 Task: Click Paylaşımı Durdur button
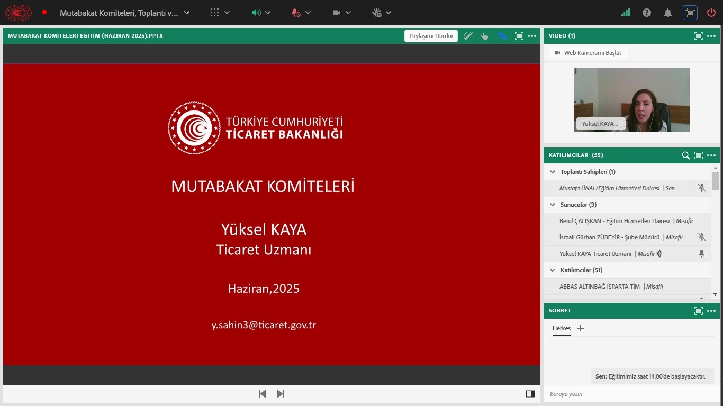click(x=431, y=36)
